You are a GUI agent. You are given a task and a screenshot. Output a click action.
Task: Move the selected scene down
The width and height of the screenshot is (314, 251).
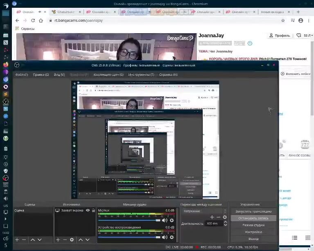click(39, 240)
